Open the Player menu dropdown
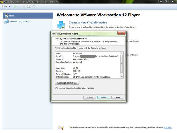The width and height of the screenshot is (177, 133). click(x=6, y=7)
